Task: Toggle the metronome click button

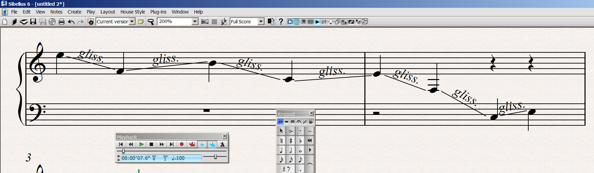Action: [222, 144]
